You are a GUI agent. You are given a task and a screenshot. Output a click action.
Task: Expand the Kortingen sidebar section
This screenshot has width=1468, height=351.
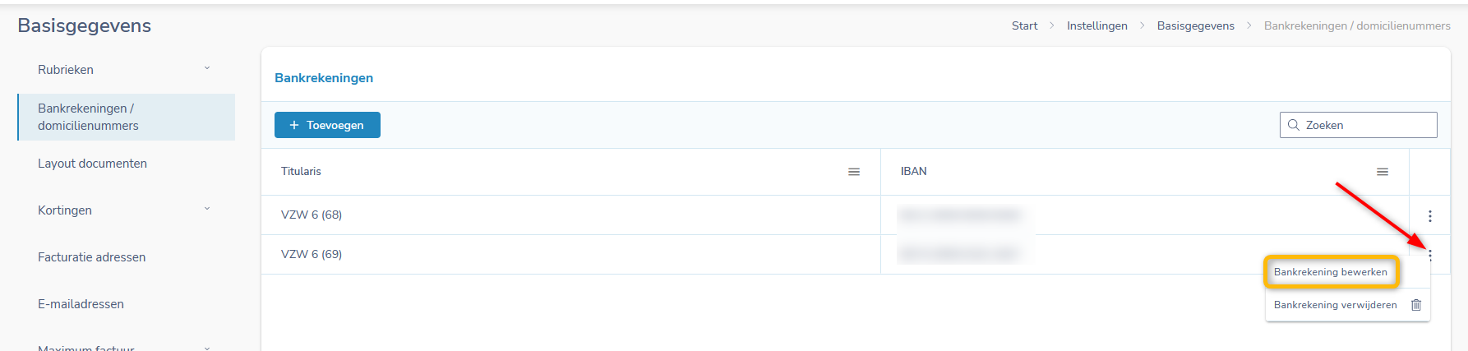(x=207, y=209)
